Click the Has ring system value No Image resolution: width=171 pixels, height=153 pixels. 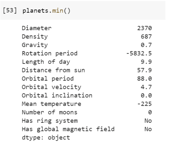(x=148, y=121)
